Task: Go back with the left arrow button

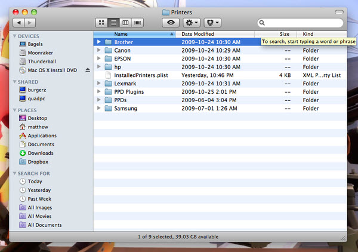Action: tap(18, 23)
